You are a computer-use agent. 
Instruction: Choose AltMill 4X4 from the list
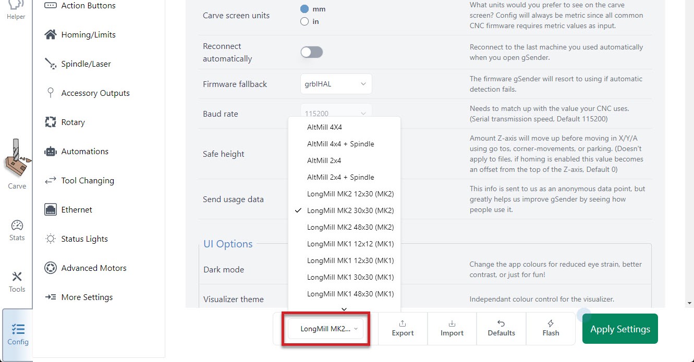[x=324, y=127]
